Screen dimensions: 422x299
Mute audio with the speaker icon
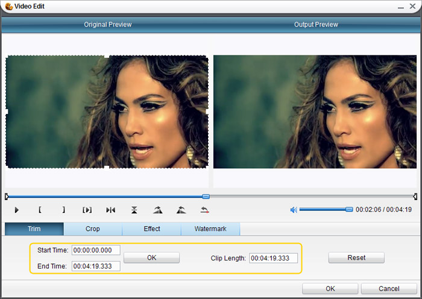click(x=294, y=210)
